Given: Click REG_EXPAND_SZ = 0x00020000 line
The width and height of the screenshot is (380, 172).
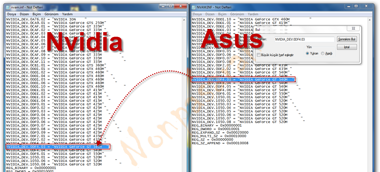Looking at the screenshot, I should [220, 133].
